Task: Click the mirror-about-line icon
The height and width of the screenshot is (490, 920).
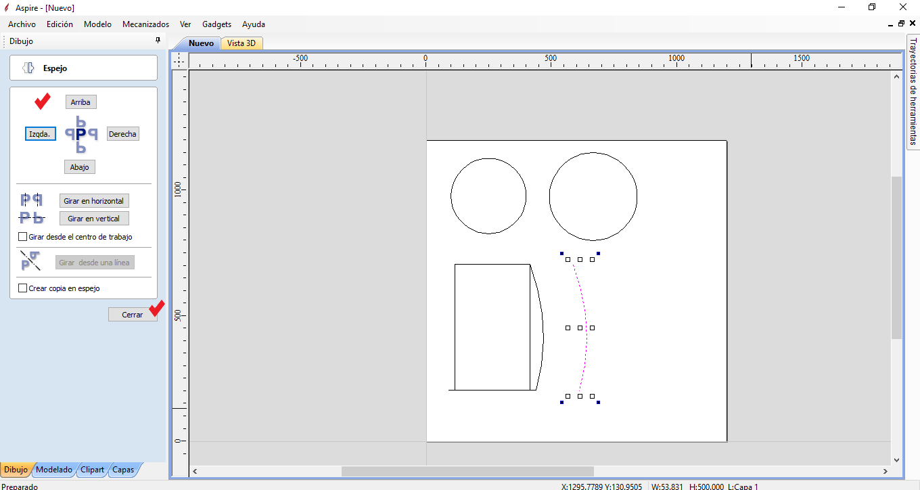Action: pyautogui.click(x=30, y=261)
